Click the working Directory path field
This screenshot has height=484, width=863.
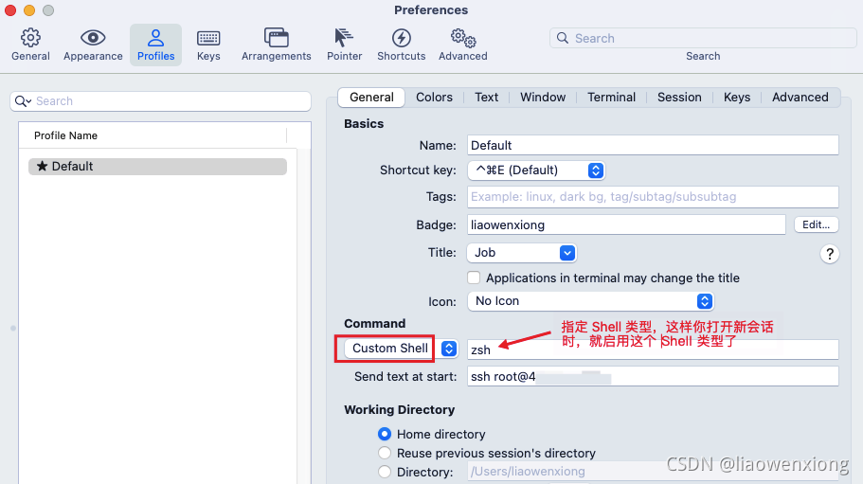(x=653, y=472)
